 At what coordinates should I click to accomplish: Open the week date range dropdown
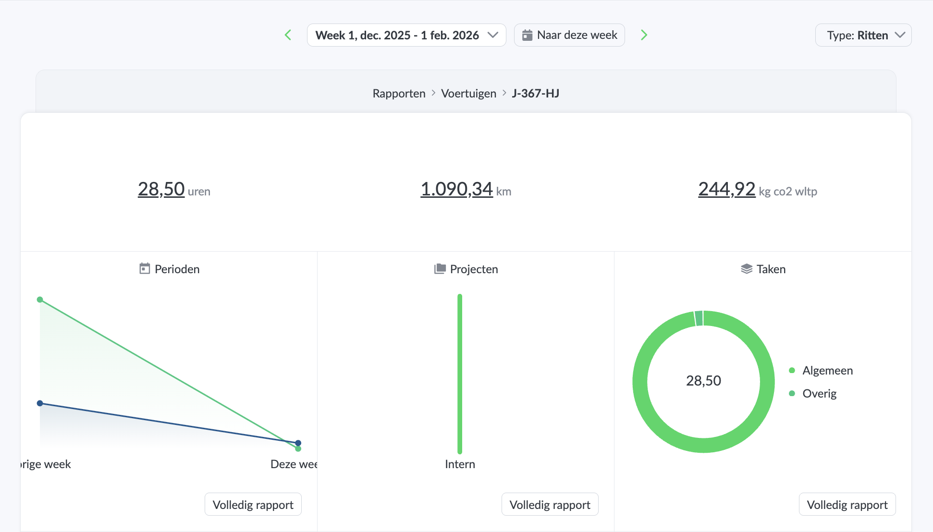406,35
